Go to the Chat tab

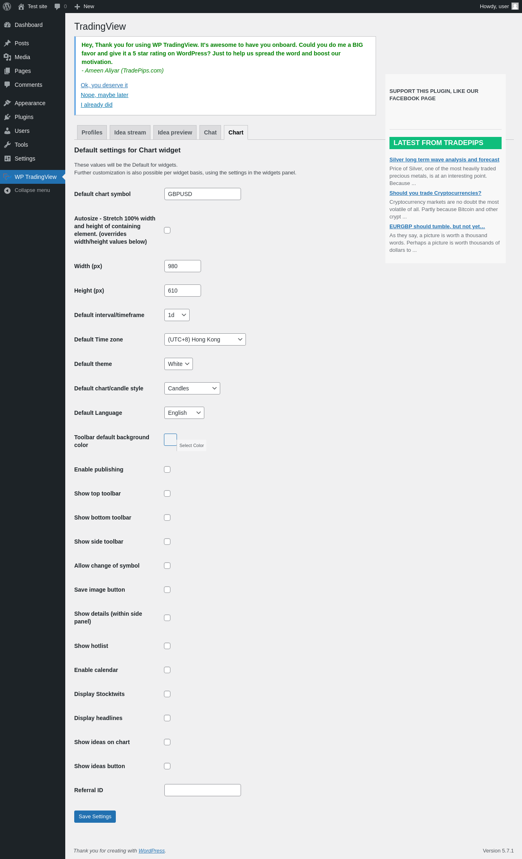pos(210,132)
